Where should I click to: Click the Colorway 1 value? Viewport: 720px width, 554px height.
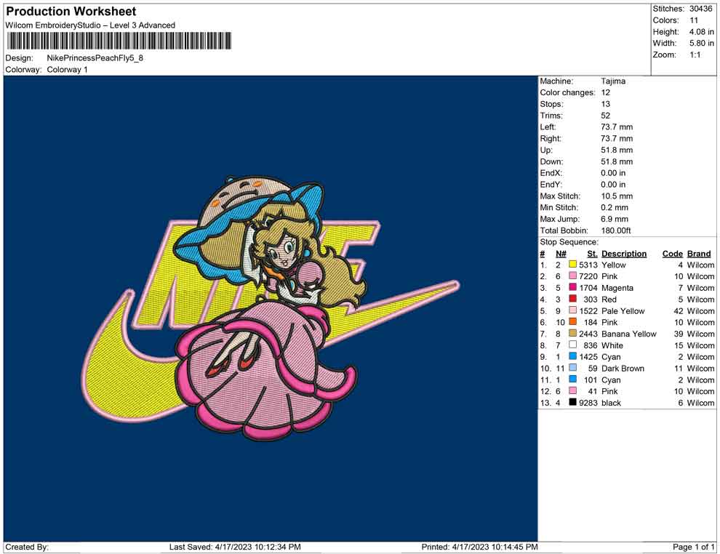[x=67, y=70]
